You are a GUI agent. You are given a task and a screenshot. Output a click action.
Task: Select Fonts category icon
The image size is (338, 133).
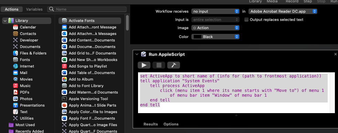pyautogui.click(x=15, y=60)
